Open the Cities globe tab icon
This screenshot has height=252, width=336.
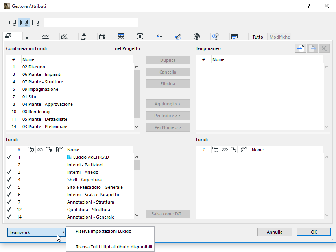click(197, 37)
